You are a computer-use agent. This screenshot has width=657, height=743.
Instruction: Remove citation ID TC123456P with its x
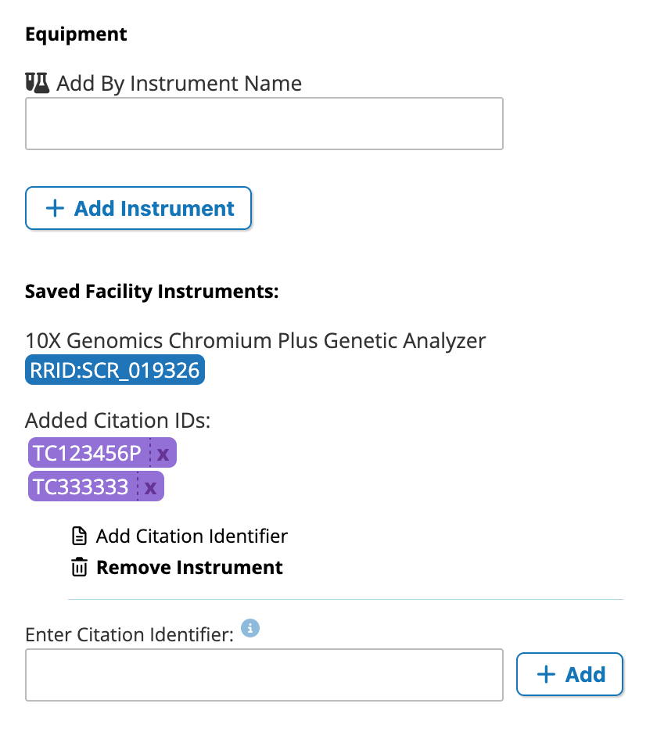163,454
